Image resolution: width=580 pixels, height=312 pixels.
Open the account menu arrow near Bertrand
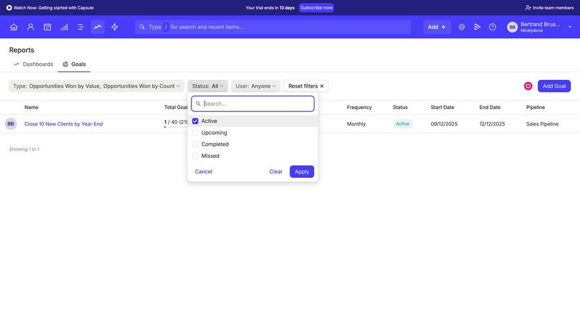click(x=570, y=27)
